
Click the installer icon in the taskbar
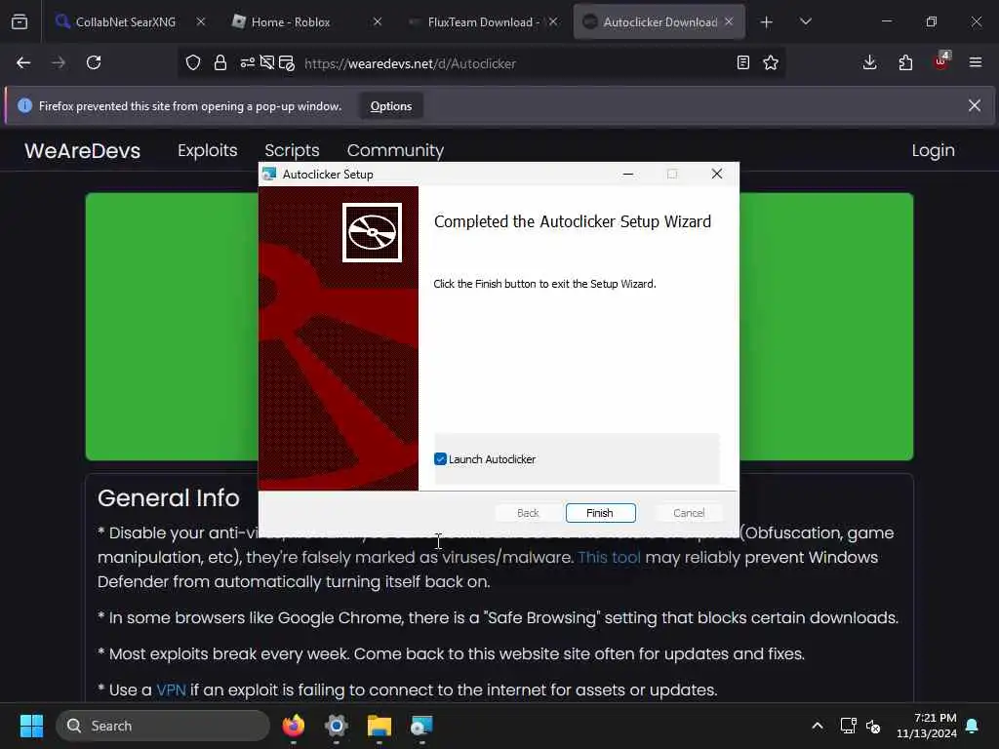point(421,726)
